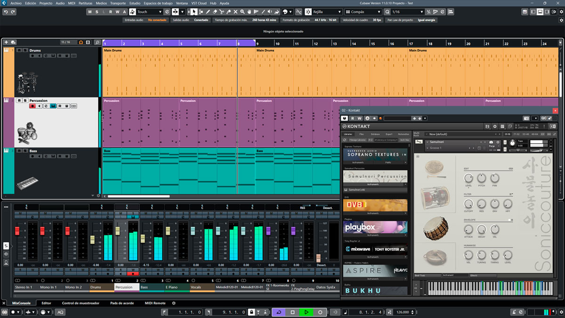Click the info icon on Samulnori instrument
This screenshot has height=318, width=565.
pyautogui.click(x=497, y=142)
